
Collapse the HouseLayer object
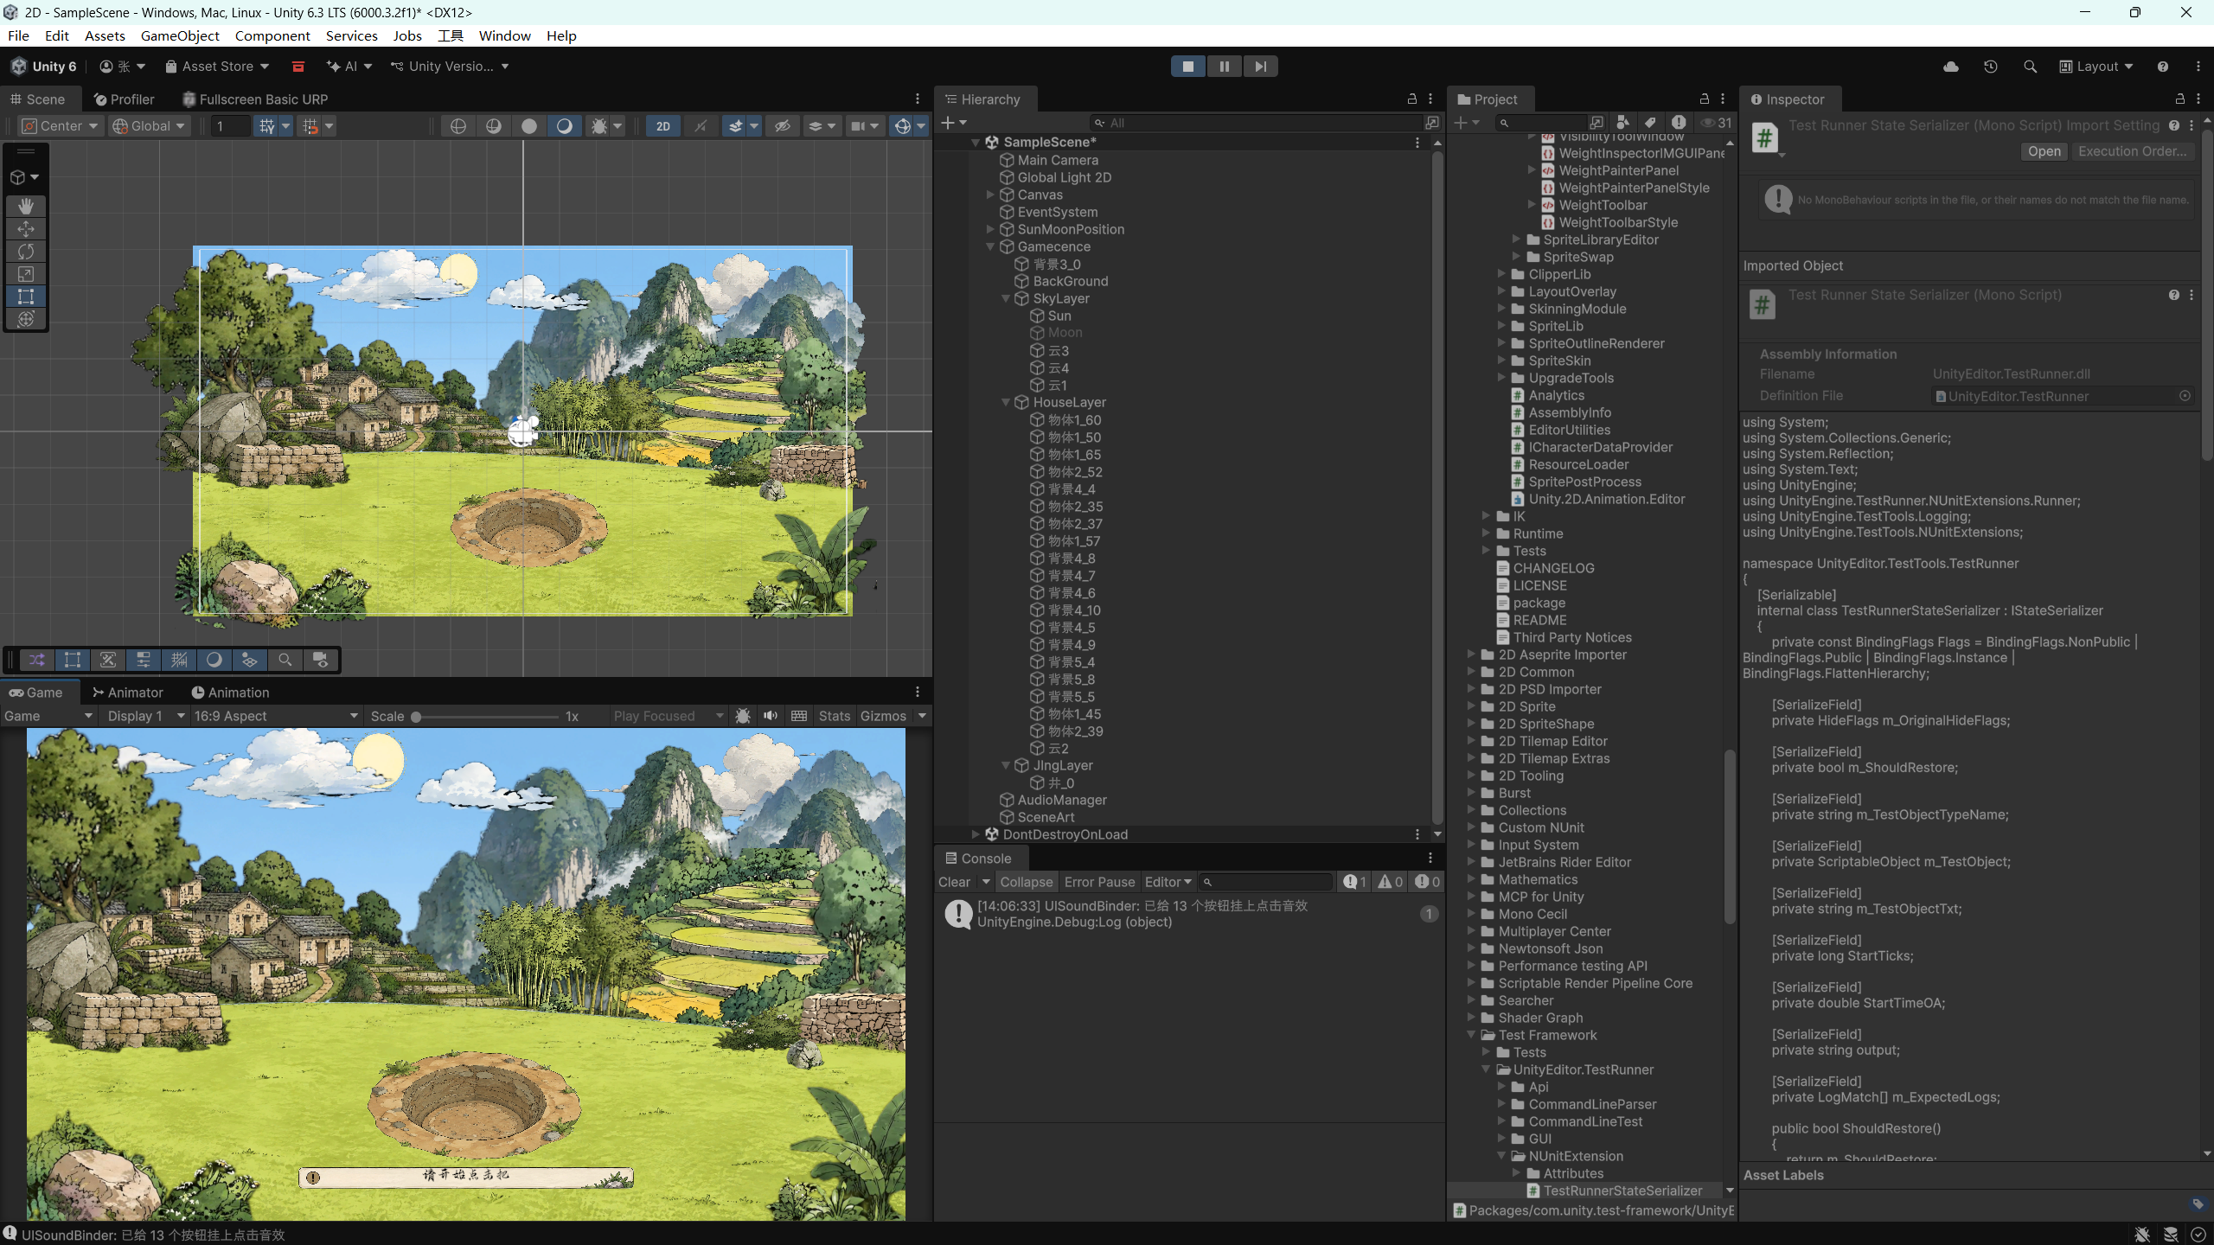point(1006,402)
